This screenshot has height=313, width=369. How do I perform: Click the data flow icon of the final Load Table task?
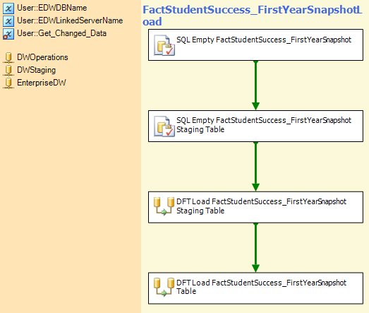164,288
